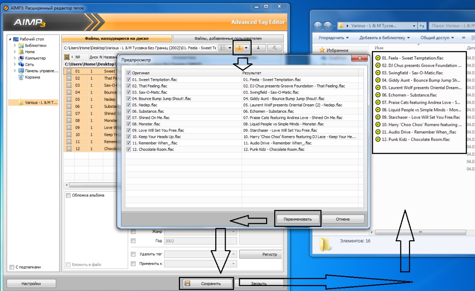Screen dimensions: 475x291
Task: Uncheck the 01. Sweet Temptation.flac checkbox
Action: click(129, 79)
